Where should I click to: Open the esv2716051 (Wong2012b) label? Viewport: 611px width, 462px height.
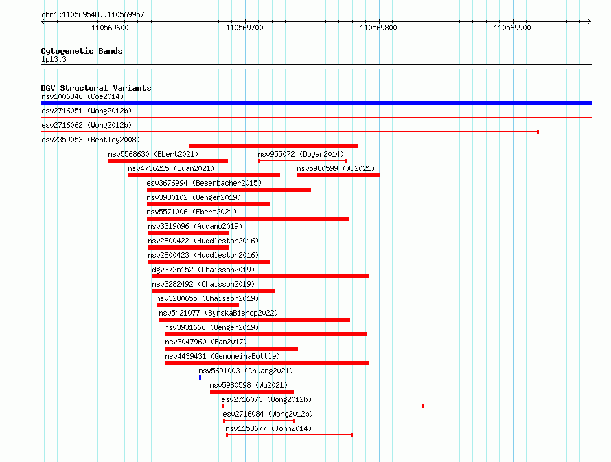(x=87, y=111)
